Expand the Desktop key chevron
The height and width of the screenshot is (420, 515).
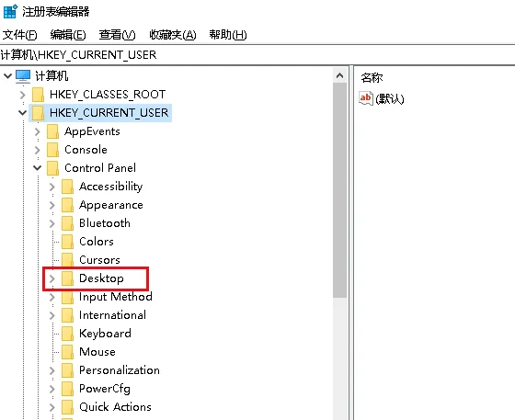tap(51, 278)
